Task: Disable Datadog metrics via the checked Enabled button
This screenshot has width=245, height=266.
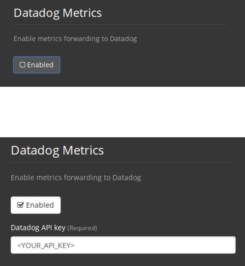Action: pyautogui.click(x=36, y=205)
